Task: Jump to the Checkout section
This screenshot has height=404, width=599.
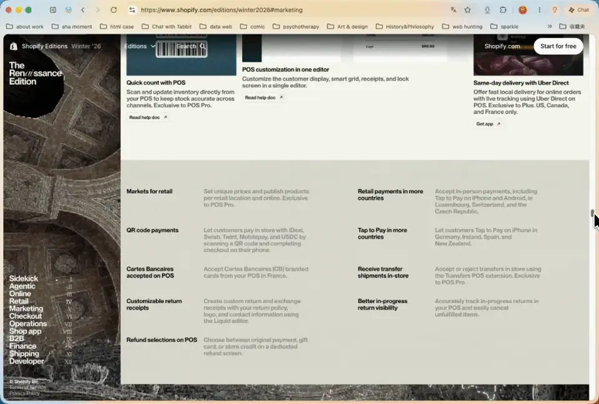Action: tap(26, 316)
